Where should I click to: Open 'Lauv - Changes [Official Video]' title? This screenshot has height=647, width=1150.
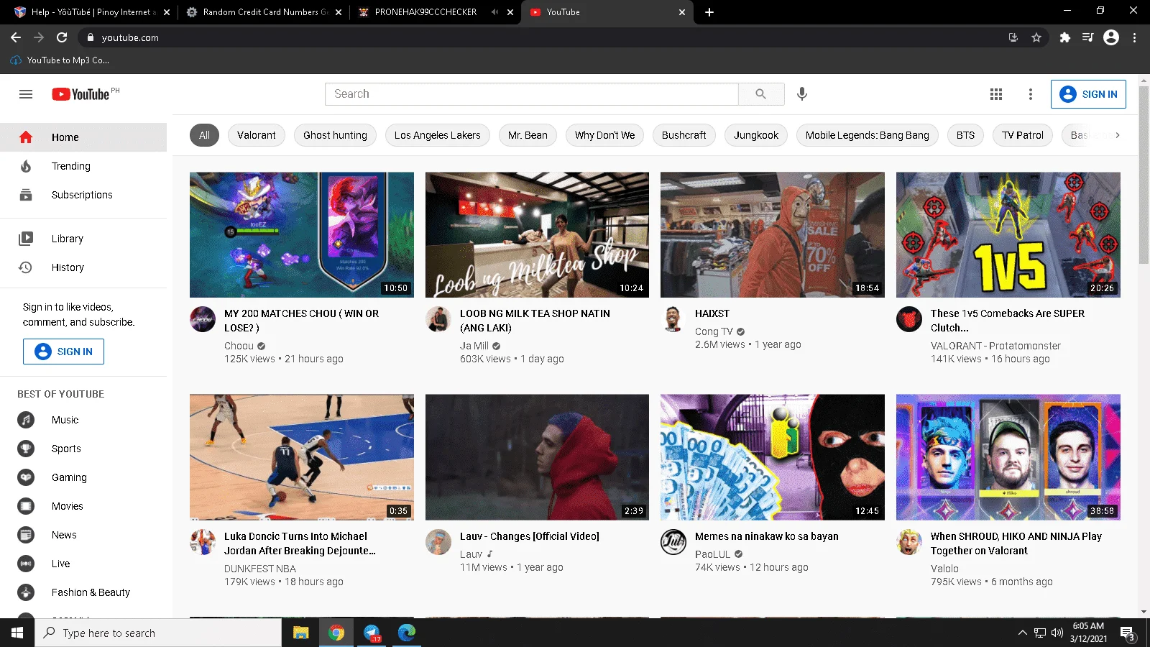[x=530, y=536]
